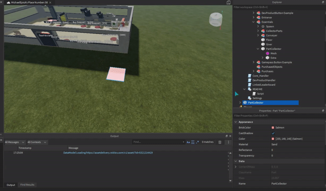Expand the Conveyer tree node
Image resolution: width=326 pixels, height=191 pixels.
coord(258,35)
